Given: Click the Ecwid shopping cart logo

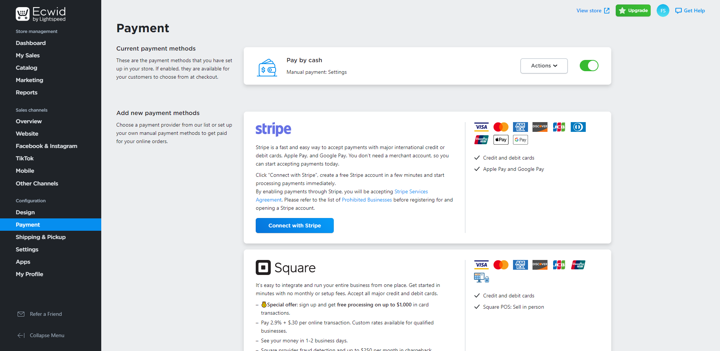Looking at the screenshot, I should 22,14.
